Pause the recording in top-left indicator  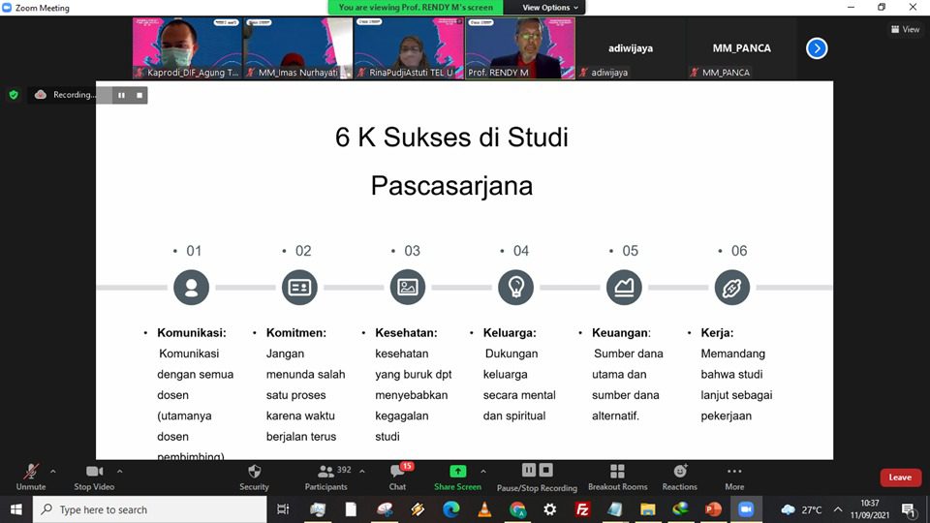pos(121,95)
